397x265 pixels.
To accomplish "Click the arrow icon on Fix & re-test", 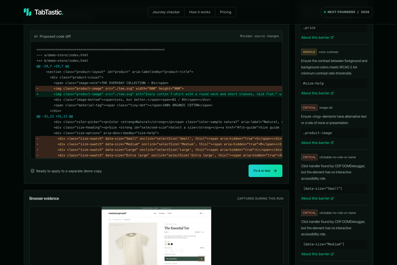I will (x=275, y=171).
